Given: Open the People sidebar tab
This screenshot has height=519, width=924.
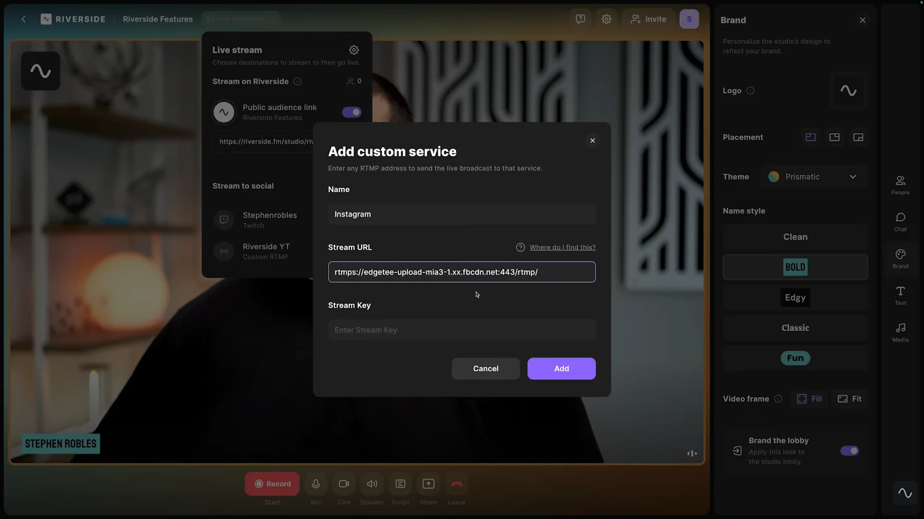Looking at the screenshot, I should point(900,185).
